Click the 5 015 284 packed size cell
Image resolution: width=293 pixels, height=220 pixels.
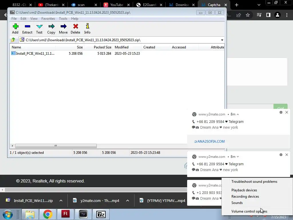pos(104,54)
